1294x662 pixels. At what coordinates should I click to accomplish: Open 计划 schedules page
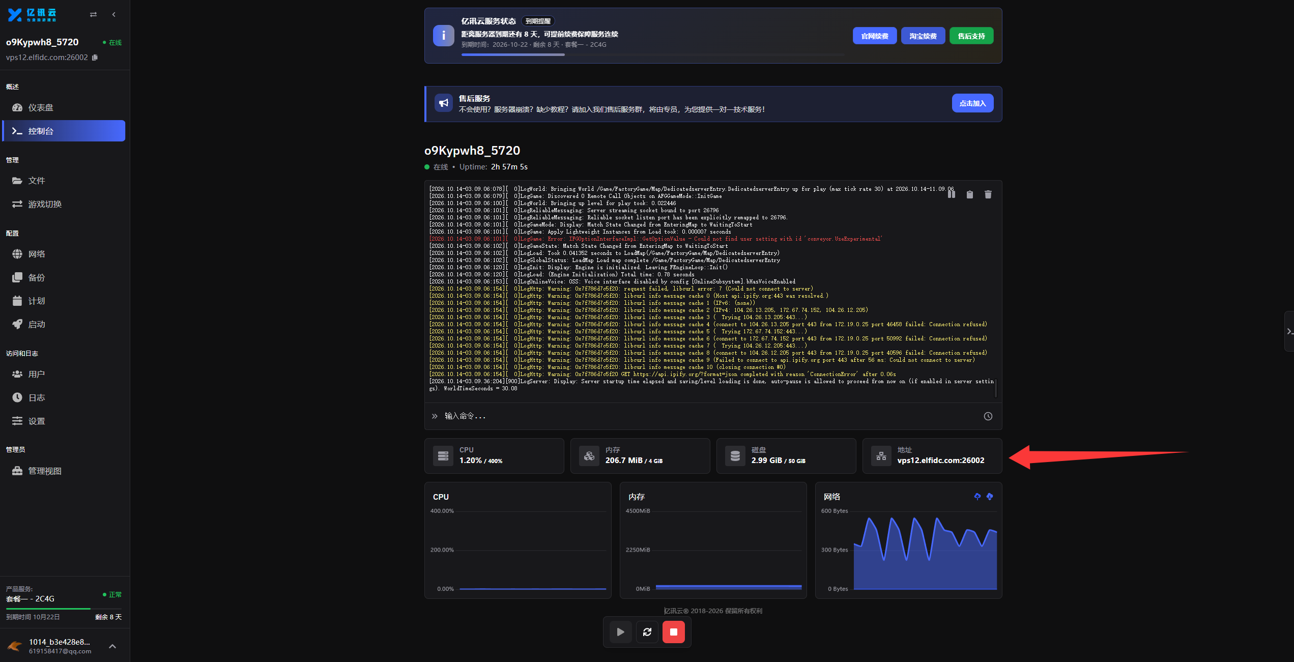coord(64,301)
